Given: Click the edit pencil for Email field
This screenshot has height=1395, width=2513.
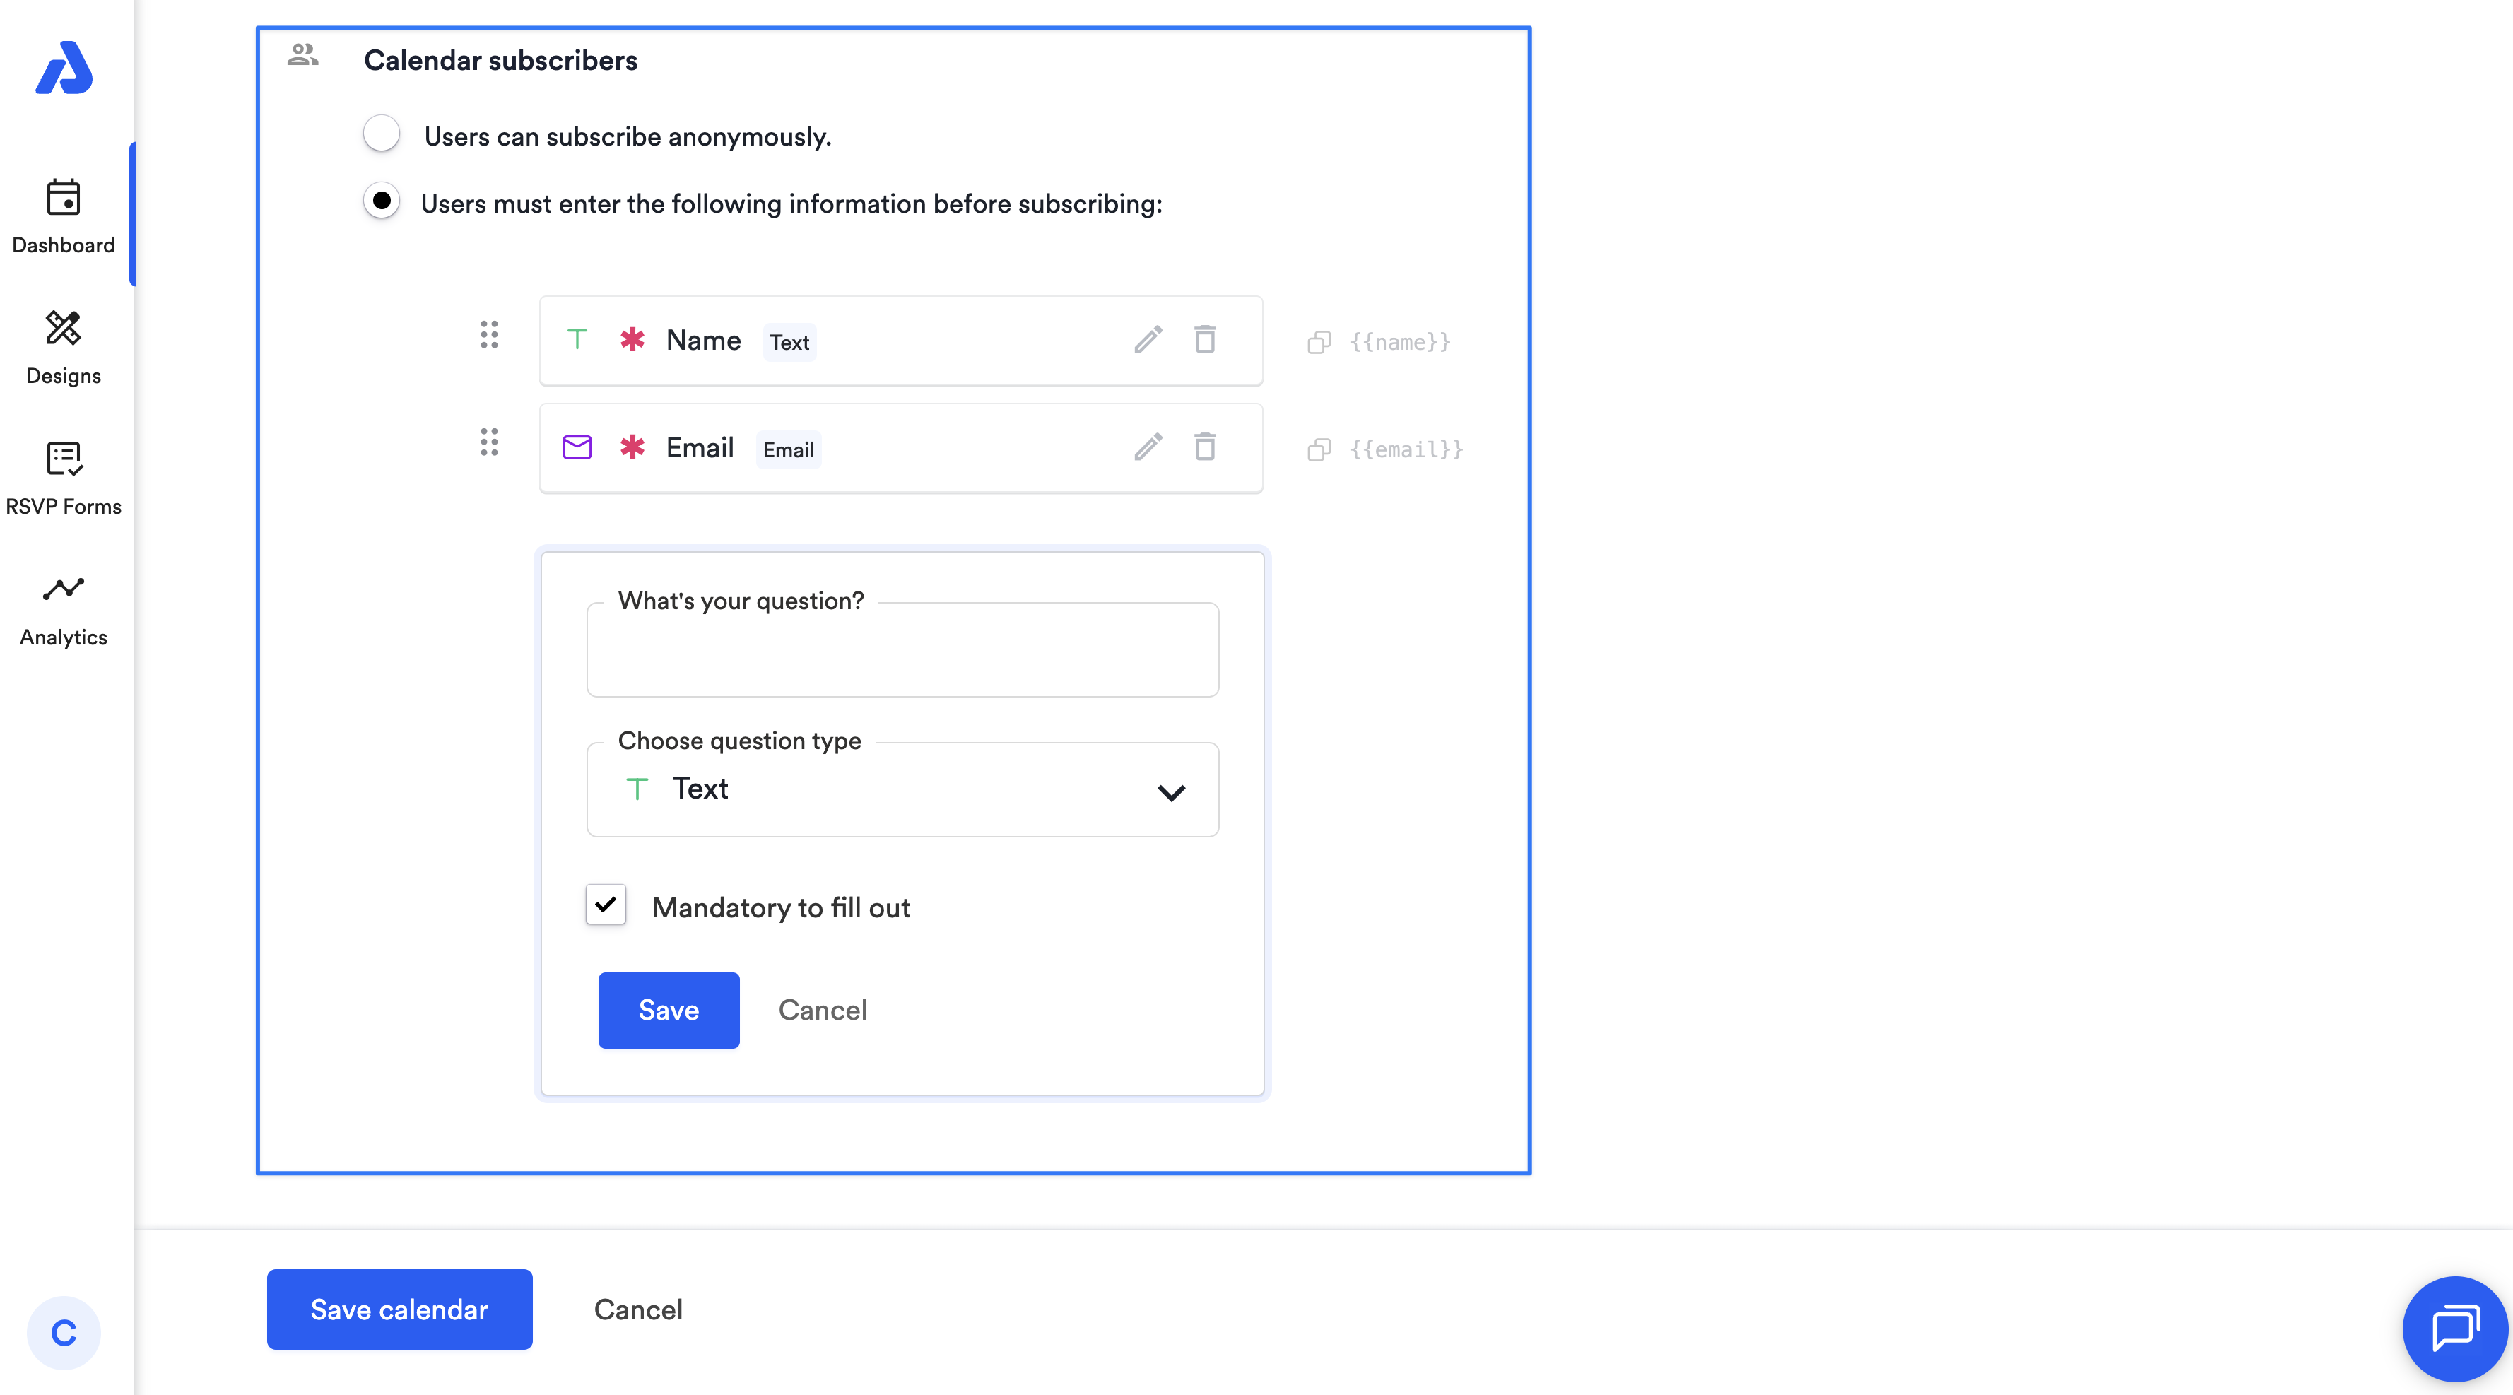Looking at the screenshot, I should point(1148,448).
